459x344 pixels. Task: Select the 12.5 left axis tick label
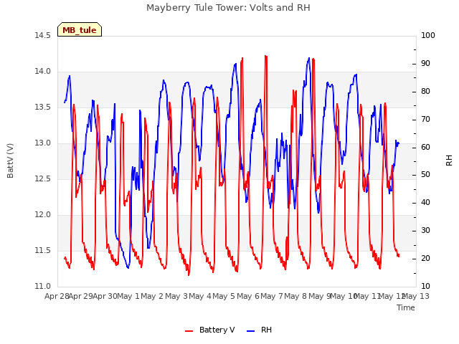pos(42,179)
